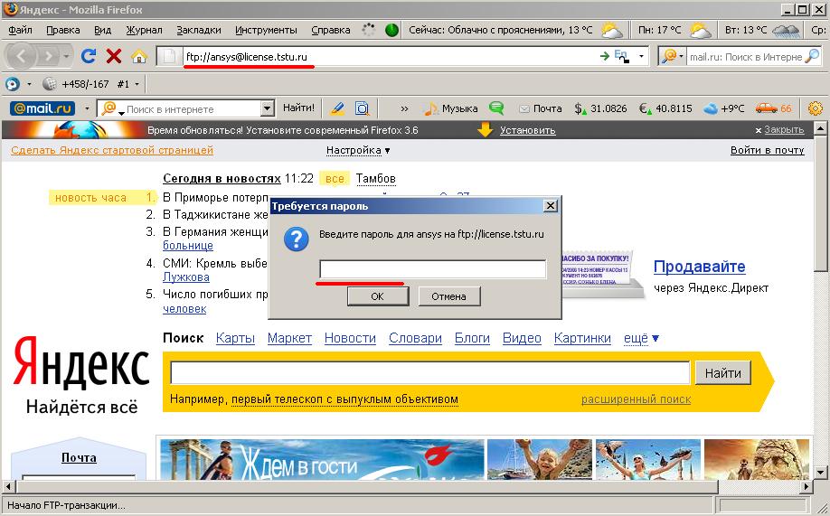
Task: Open the address bar history dropdown
Action: click(x=642, y=55)
